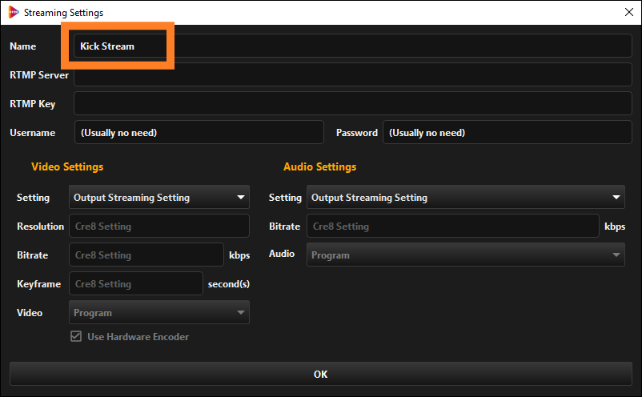The height and width of the screenshot is (397, 642).
Task: Click the RTMP Server label
Action: coord(39,75)
